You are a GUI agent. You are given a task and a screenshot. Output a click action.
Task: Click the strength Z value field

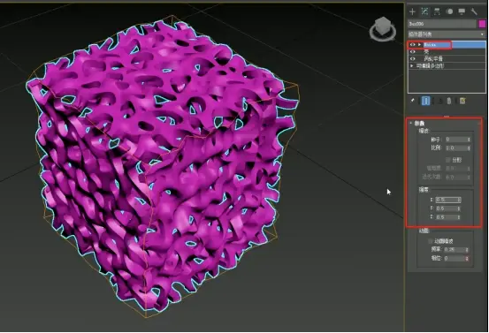pos(446,217)
